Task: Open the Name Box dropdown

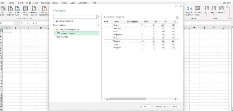Action: coord(13,23)
